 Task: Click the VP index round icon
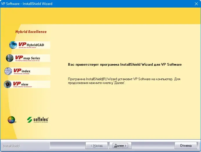pos(8,71)
